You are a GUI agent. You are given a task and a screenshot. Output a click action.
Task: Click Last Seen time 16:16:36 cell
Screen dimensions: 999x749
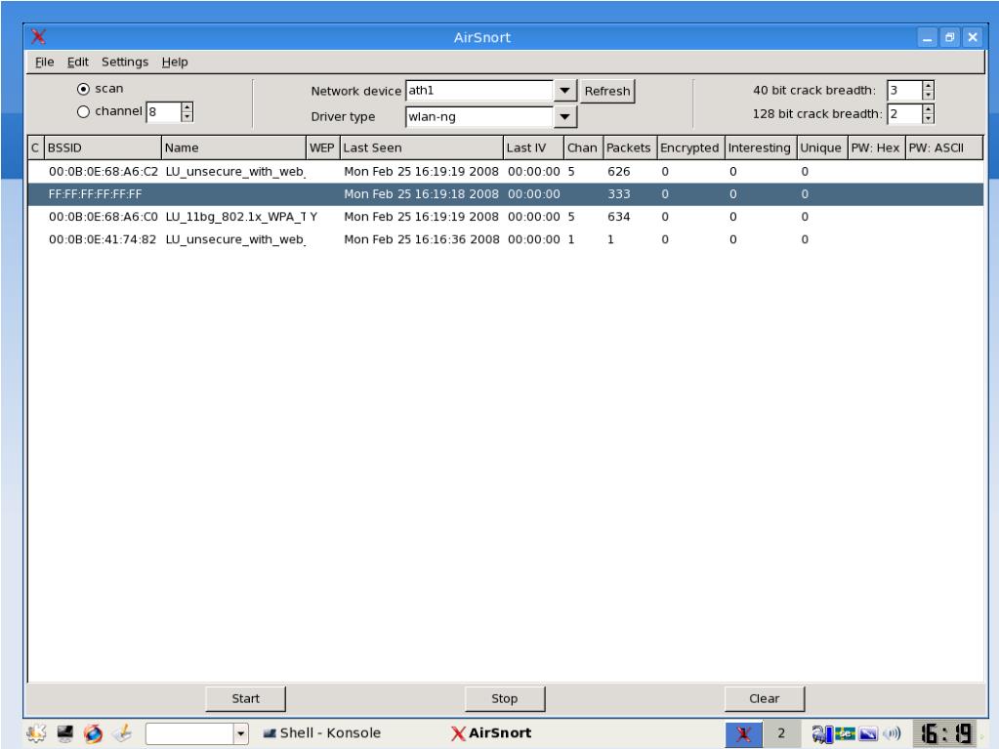(421, 239)
